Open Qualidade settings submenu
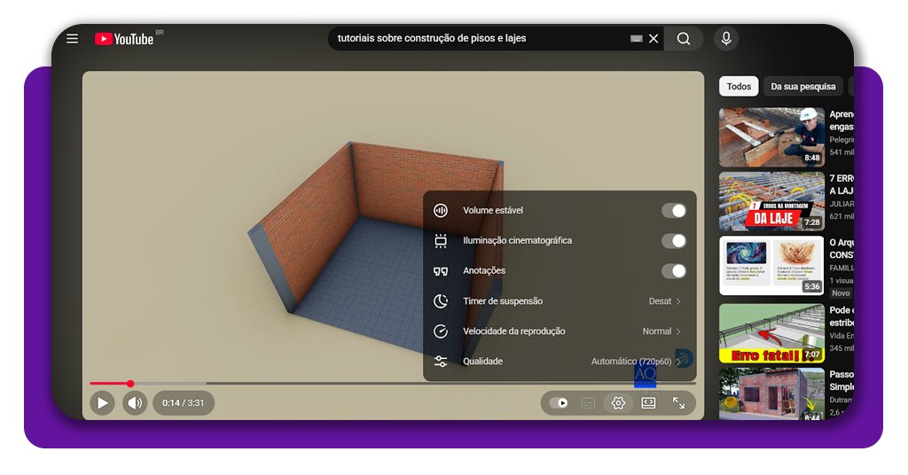 coord(559,362)
